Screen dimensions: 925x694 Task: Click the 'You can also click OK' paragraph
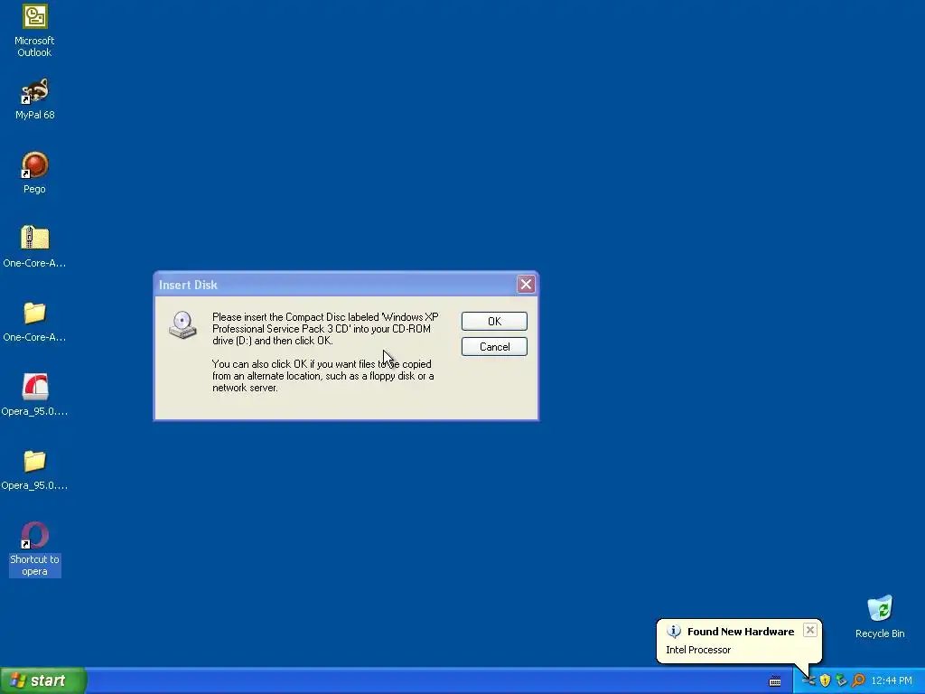coord(322,376)
